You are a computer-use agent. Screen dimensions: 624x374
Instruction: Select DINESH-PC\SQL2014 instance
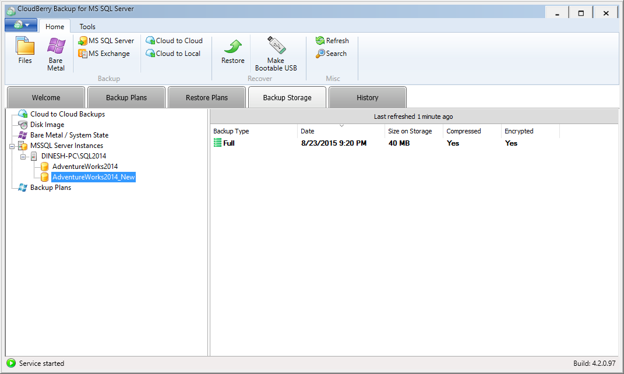coord(73,156)
